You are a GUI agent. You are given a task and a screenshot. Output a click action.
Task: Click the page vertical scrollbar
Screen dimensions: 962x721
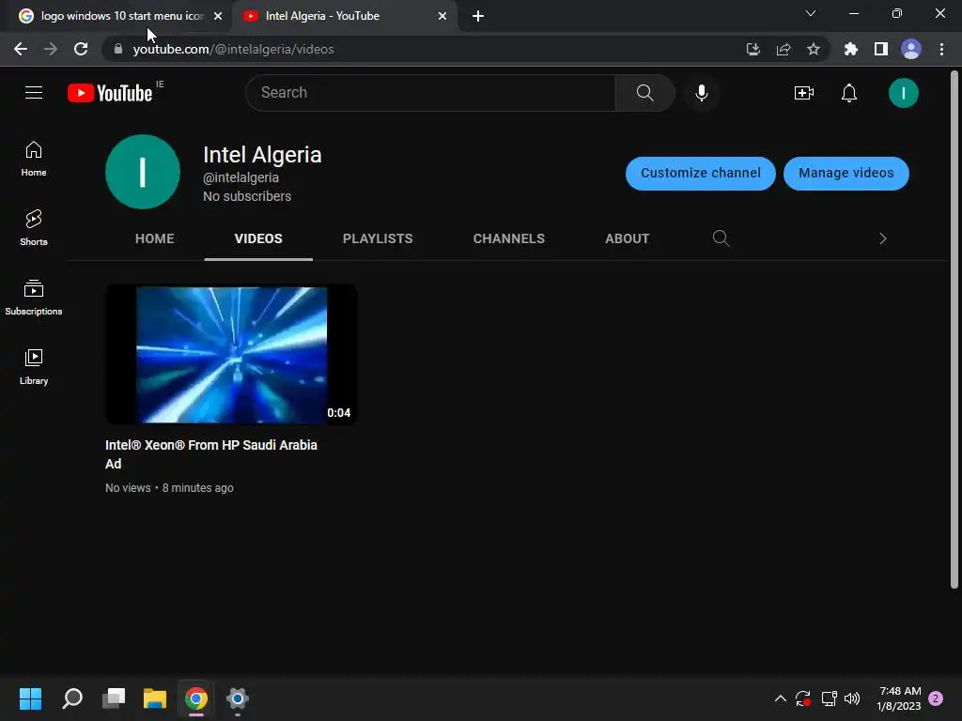tap(954, 330)
